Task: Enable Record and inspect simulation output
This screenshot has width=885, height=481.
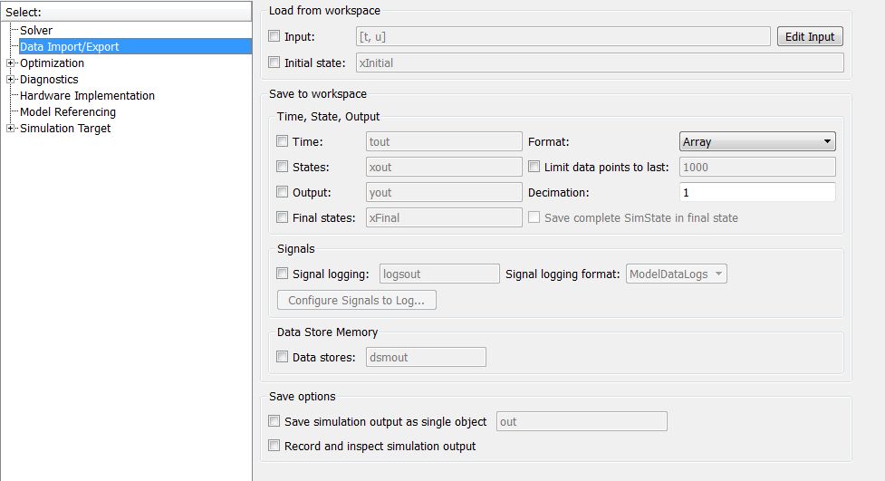Action: click(275, 447)
